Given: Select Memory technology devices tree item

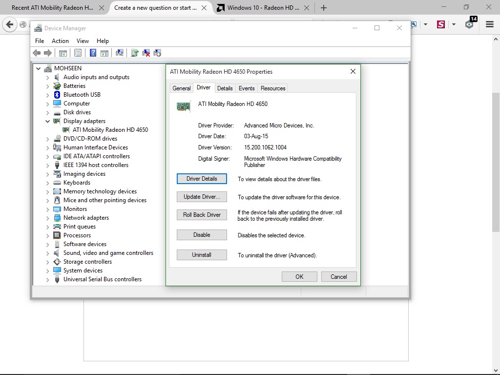Looking at the screenshot, I should click(x=100, y=191).
